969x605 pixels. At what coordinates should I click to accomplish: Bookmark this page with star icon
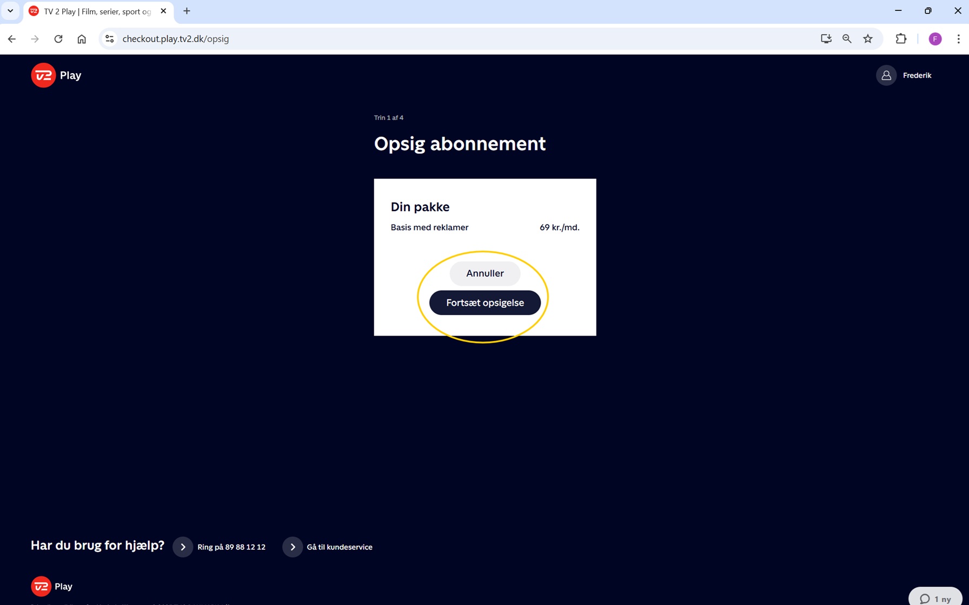[x=868, y=39]
